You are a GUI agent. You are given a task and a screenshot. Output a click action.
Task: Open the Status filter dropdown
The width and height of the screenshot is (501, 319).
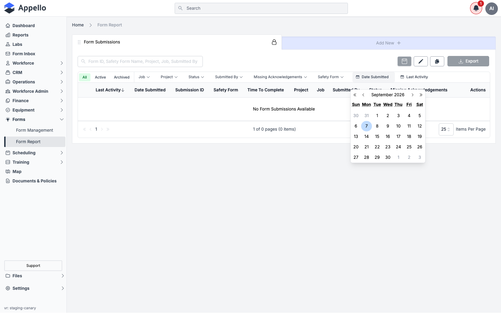[x=196, y=77]
